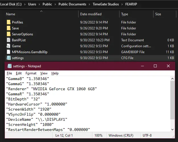178x142 pixels.
Task: Click the "GammaG" "1.350346" line
Action: (28, 84)
